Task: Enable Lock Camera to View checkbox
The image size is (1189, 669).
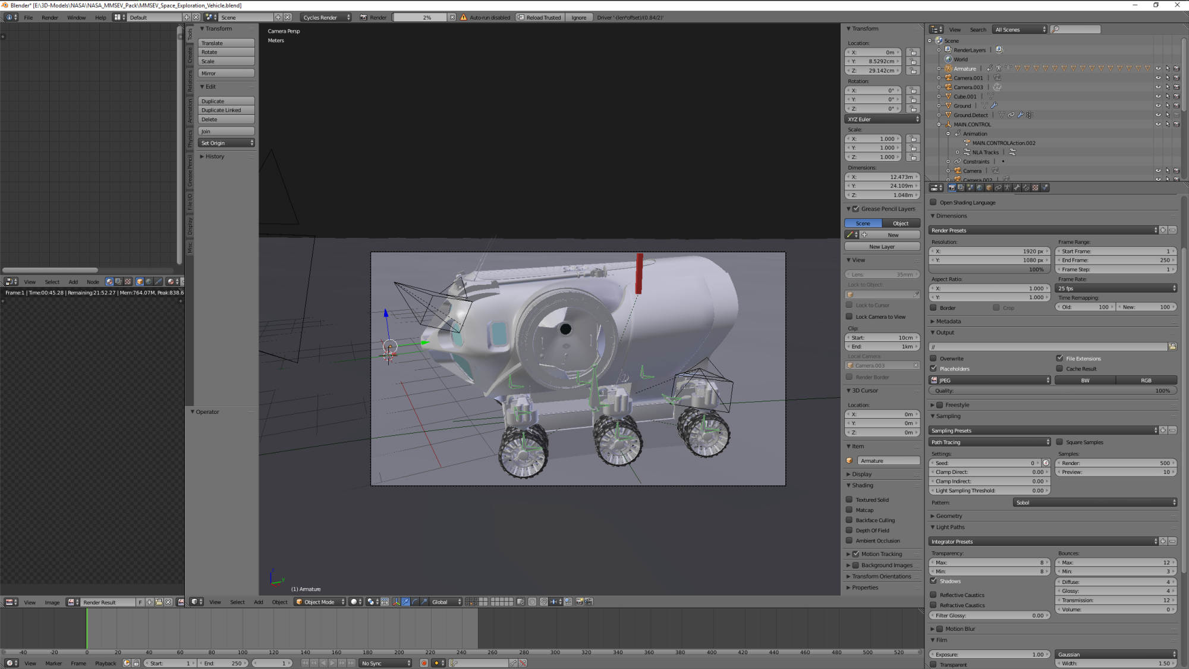Action: 850,316
